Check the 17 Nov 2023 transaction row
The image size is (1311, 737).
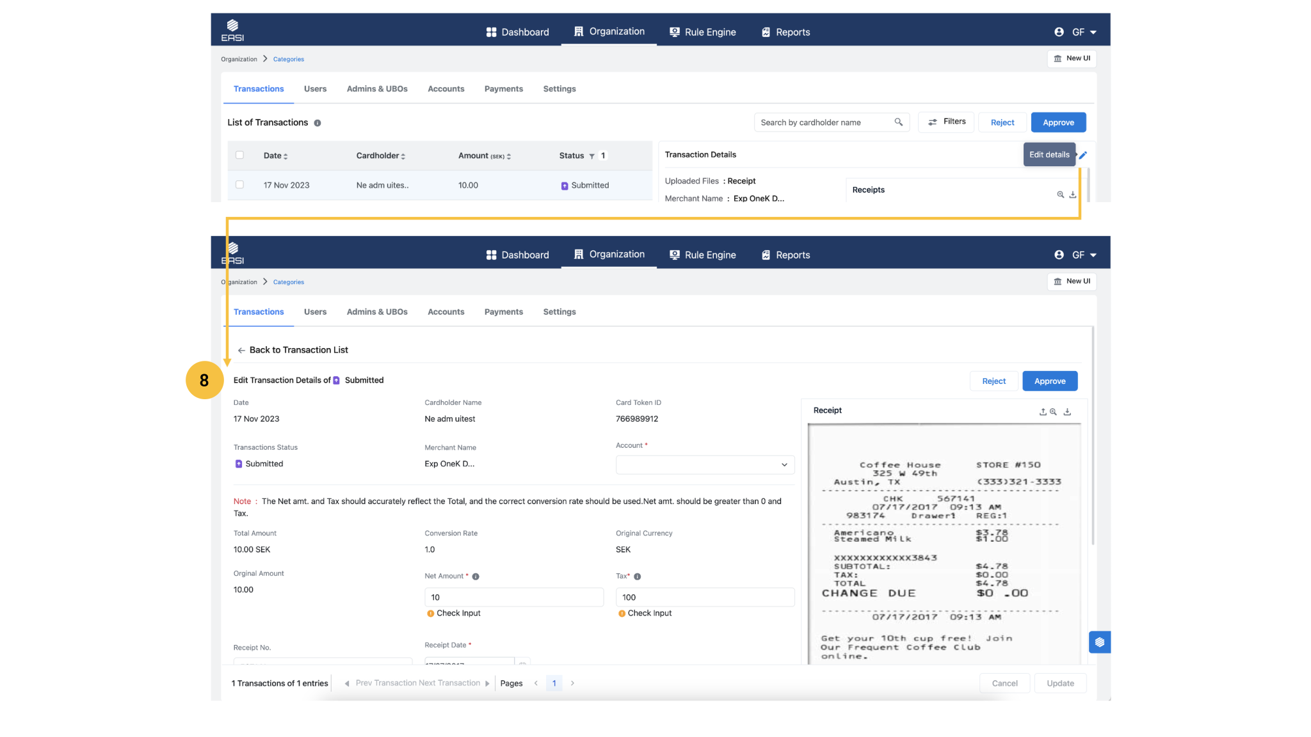[239, 185]
